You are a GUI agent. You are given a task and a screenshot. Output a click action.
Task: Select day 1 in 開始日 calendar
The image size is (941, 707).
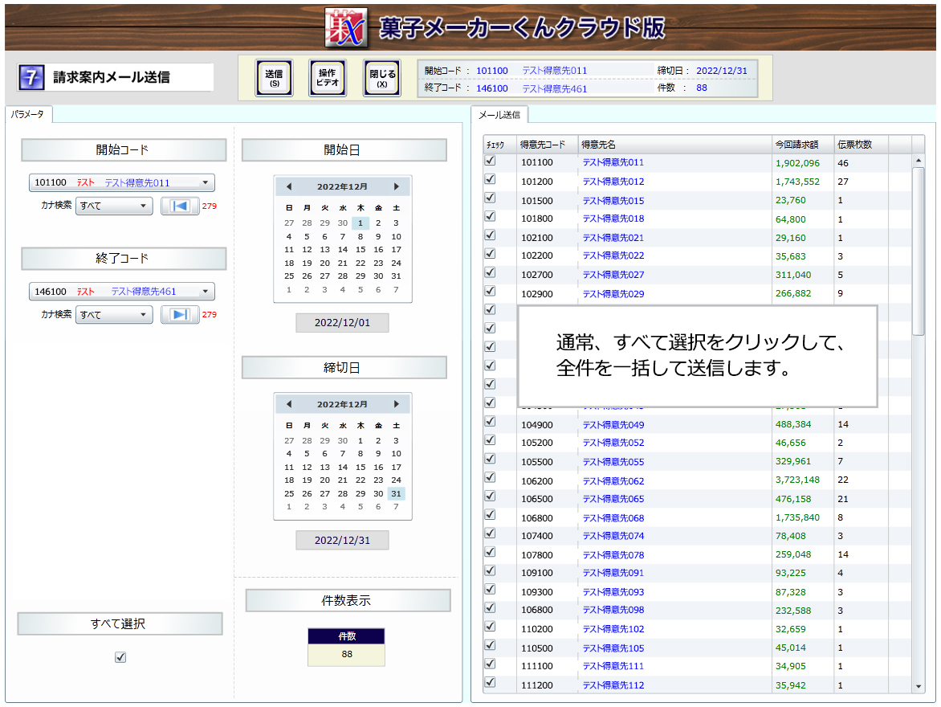[360, 223]
